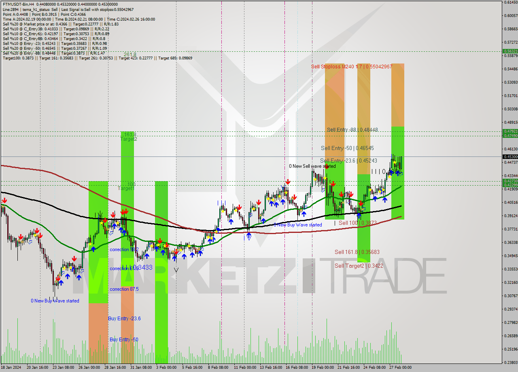This screenshot has width=518, height=372.
Task: Click the 'Sell Target2 | 0.3422' label
Action: [359, 266]
